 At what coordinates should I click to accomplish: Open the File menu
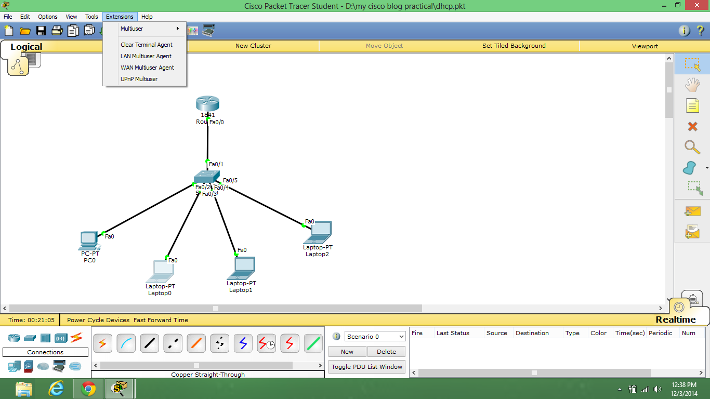8,17
